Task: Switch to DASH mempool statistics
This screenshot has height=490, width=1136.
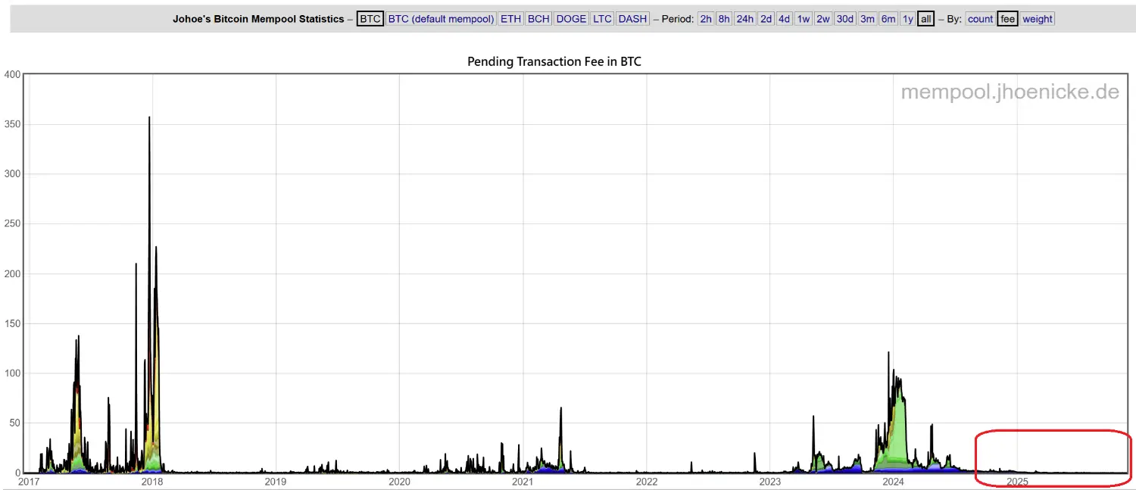Action: pos(632,19)
